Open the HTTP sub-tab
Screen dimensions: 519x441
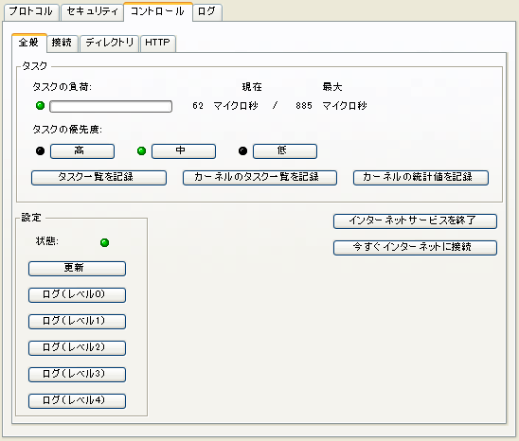pyautogui.click(x=158, y=43)
